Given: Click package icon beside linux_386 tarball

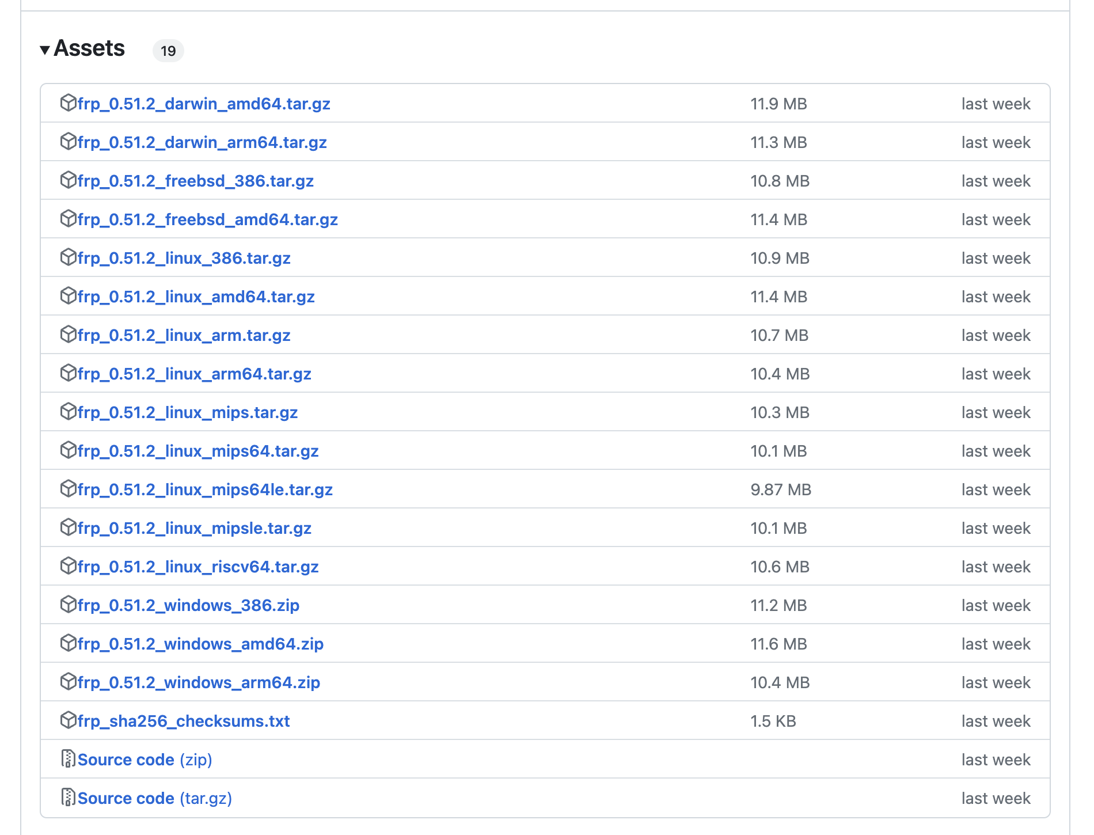Looking at the screenshot, I should pyautogui.click(x=69, y=257).
